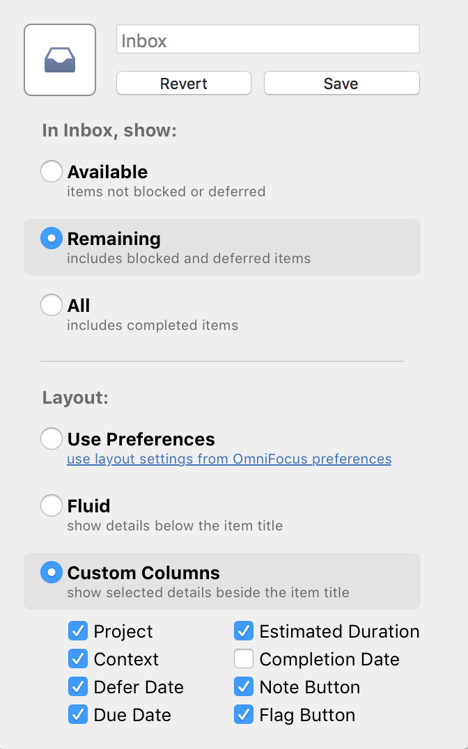Toggle the Due Date column checkbox
Image resolution: width=468 pixels, height=749 pixels.
78,715
